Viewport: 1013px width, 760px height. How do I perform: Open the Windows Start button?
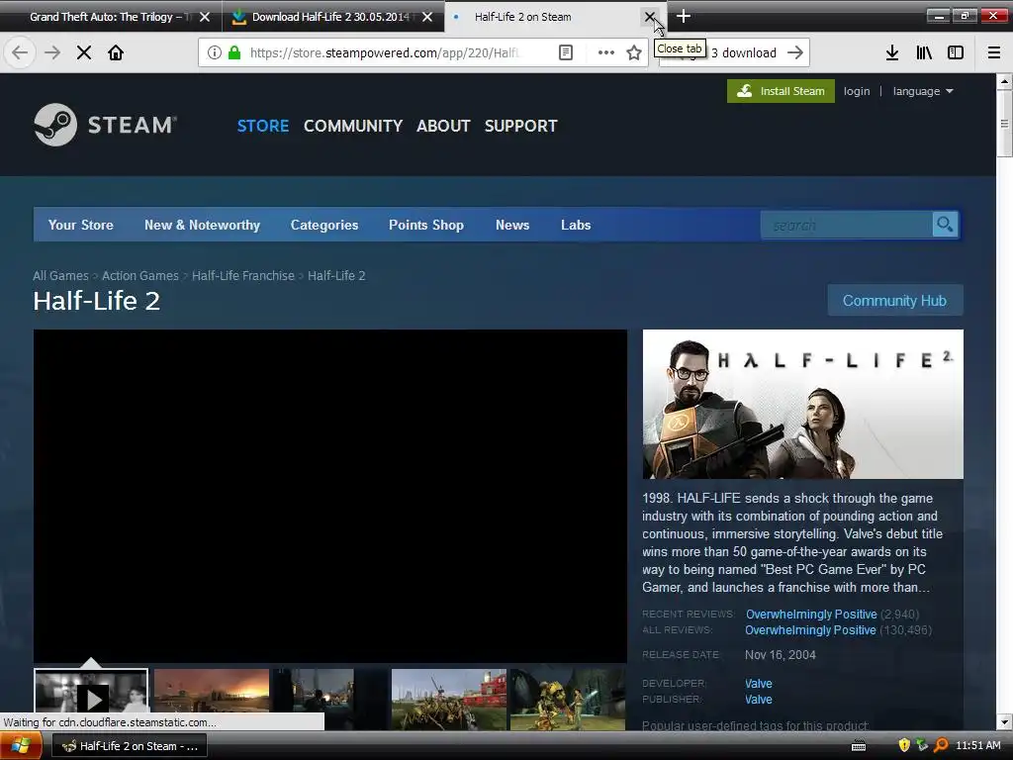click(20, 746)
